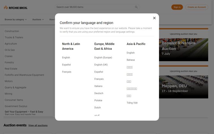Choose Tiếng Việt language option
The image size is (214, 134).
coord(132,103)
